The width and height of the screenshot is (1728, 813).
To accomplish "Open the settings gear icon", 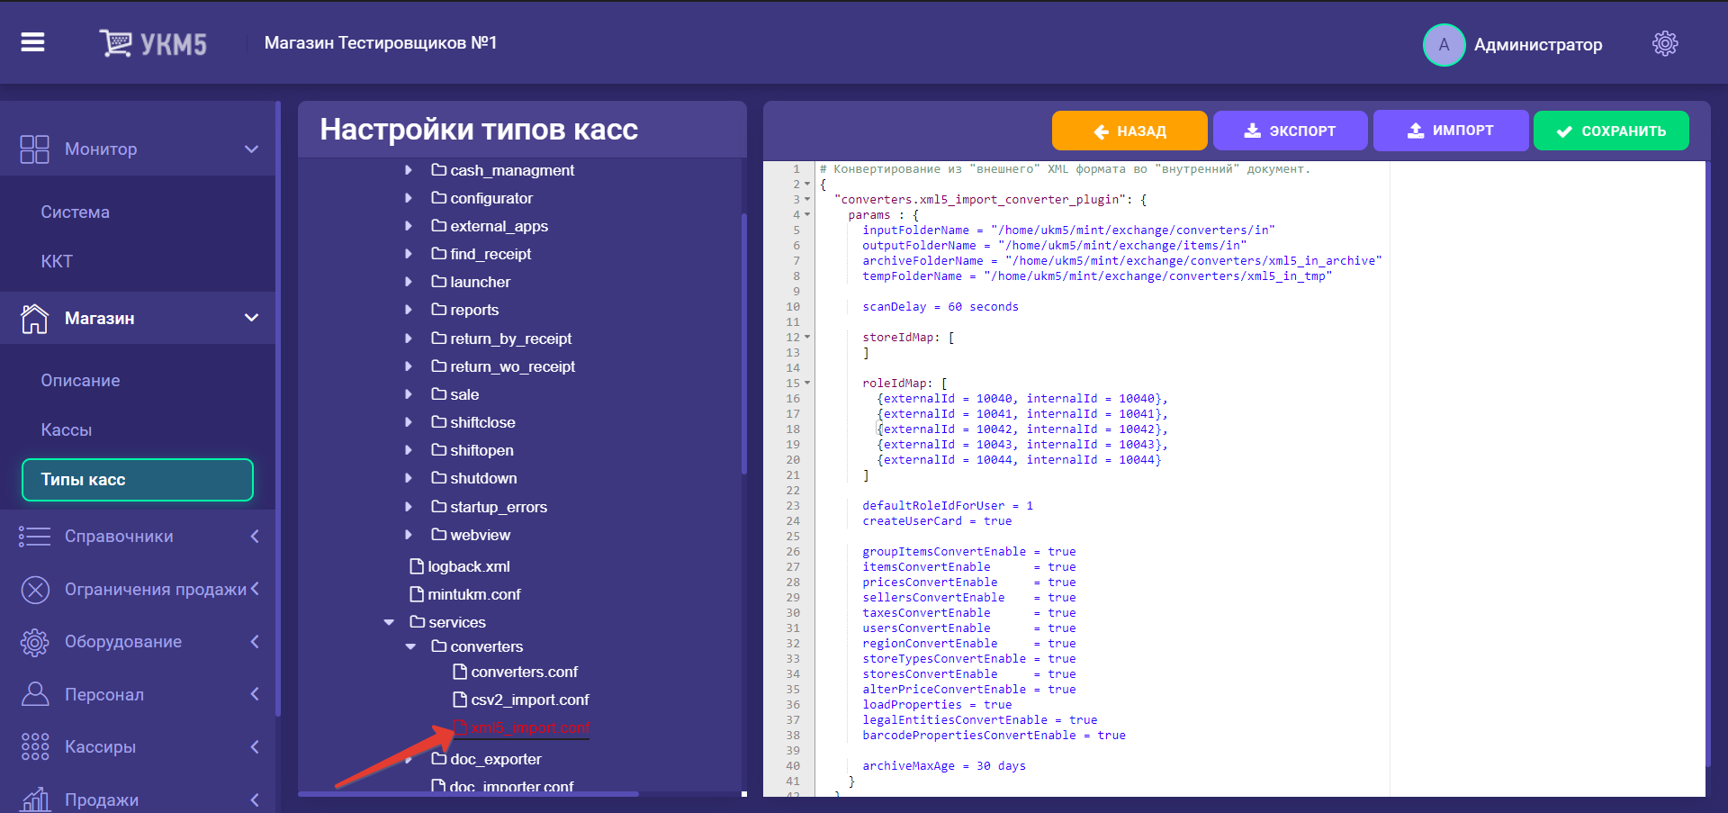I will coord(1665,43).
